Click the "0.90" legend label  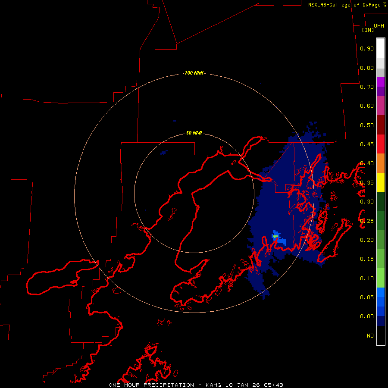367,48
